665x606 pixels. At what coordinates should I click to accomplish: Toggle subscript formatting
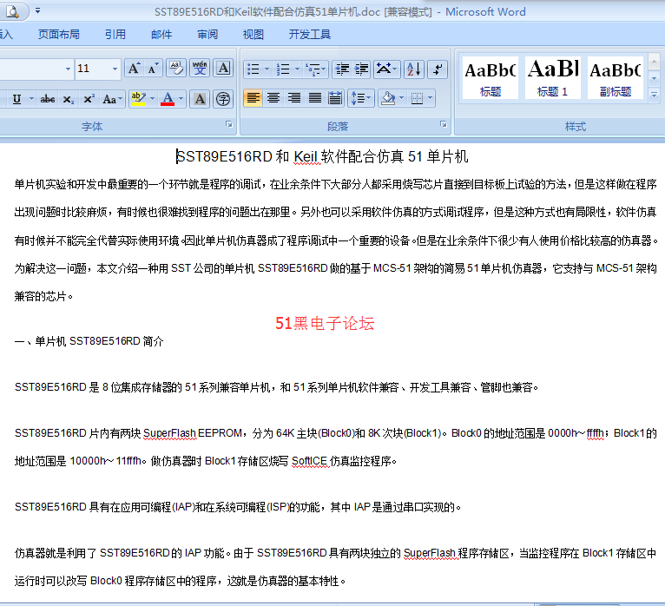69,99
